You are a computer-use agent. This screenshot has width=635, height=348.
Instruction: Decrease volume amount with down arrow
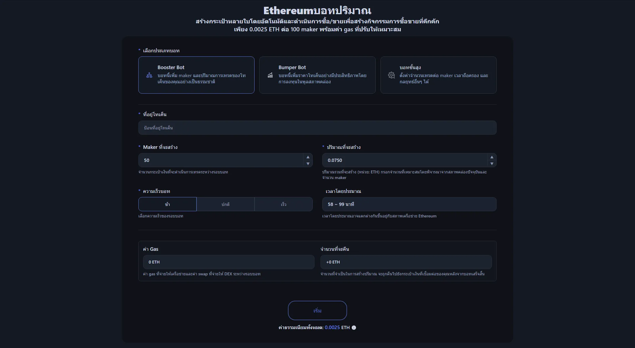(x=492, y=164)
